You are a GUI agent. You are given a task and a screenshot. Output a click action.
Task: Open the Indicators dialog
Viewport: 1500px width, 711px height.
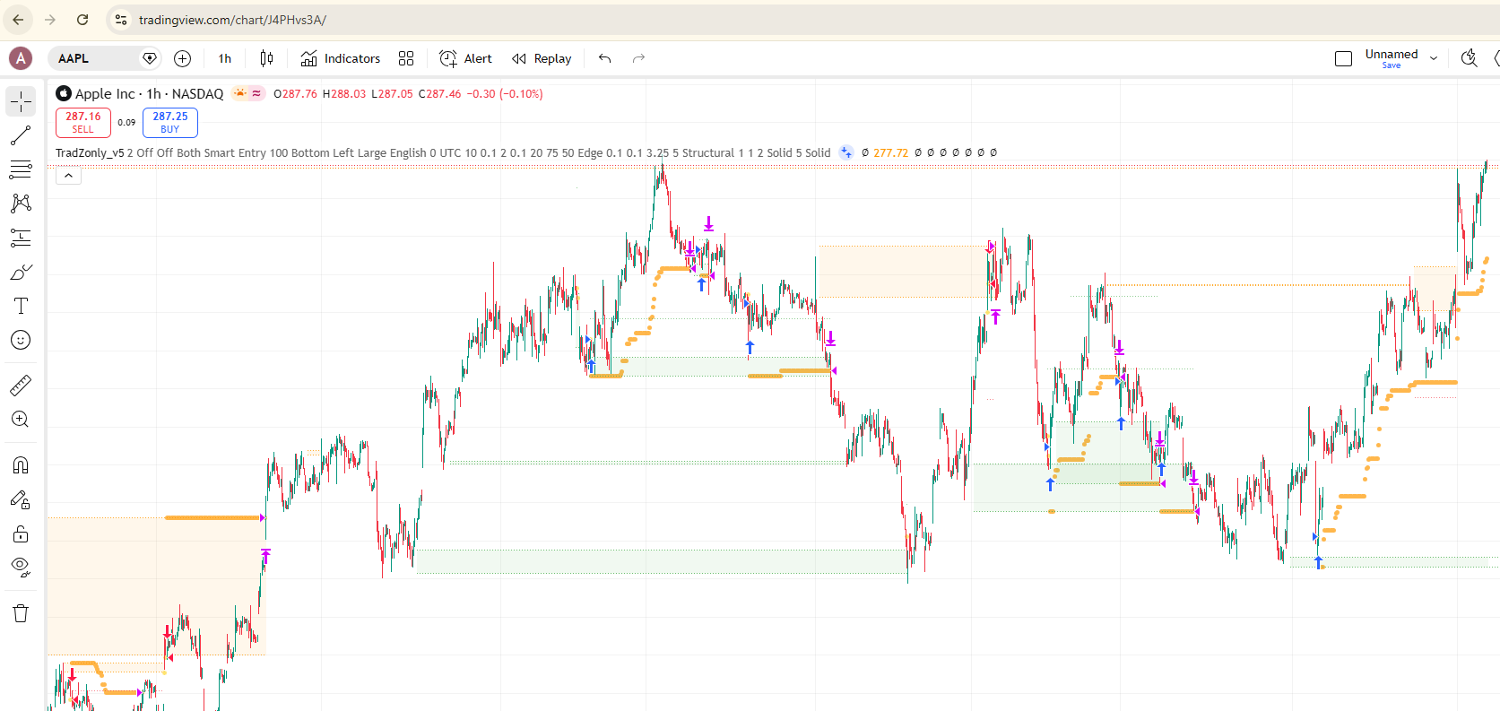click(341, 58)
